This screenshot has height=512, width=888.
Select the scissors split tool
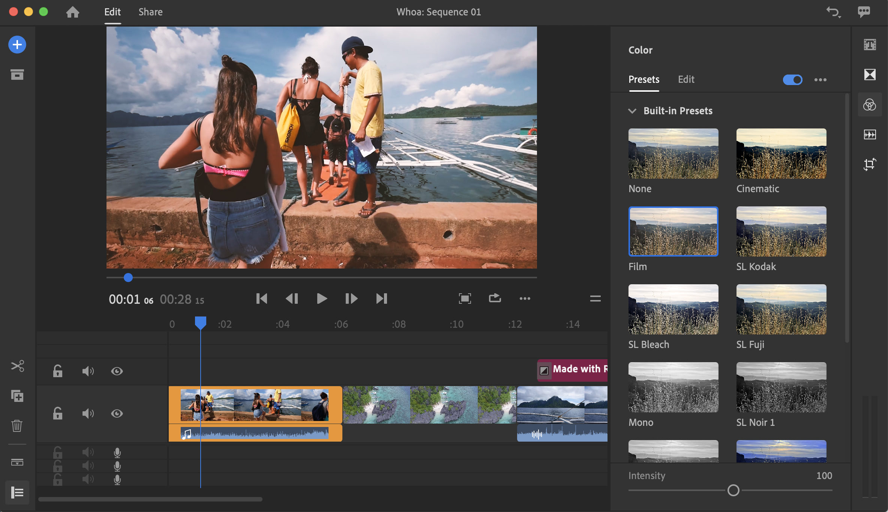pyautogui.click(x=17, y=366)
